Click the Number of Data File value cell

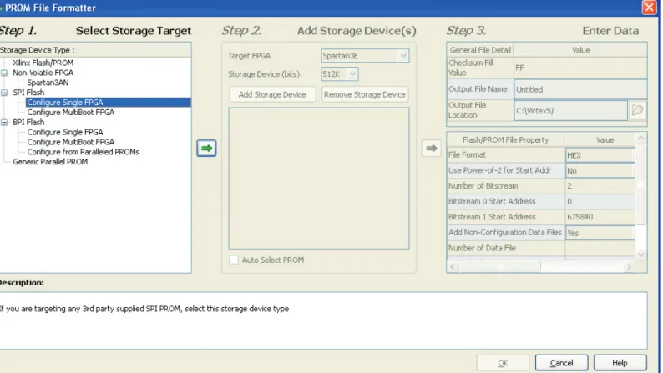(x=600, y=248)
